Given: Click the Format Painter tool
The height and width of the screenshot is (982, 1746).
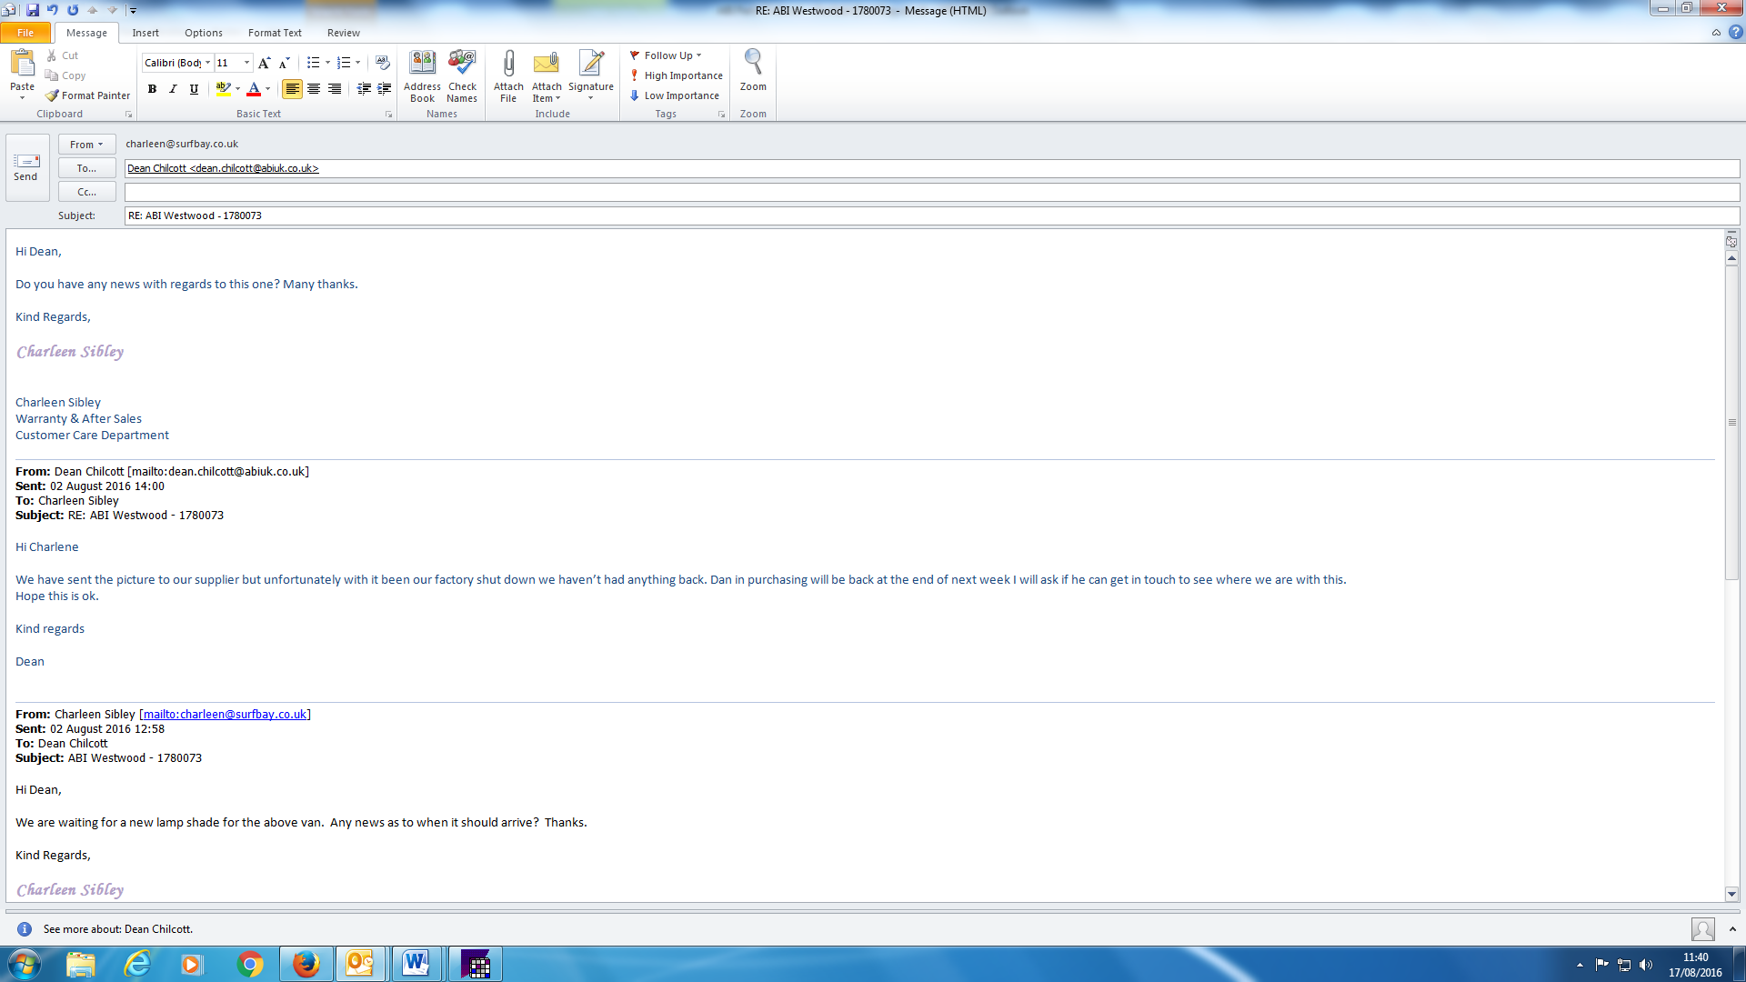Looking at the screenshot, I should [x=88, y=95].
